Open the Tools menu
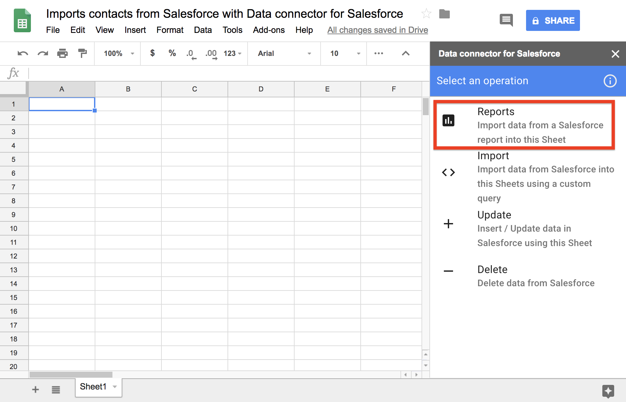Viewport: 626px width, 402px height. (232, 30)
